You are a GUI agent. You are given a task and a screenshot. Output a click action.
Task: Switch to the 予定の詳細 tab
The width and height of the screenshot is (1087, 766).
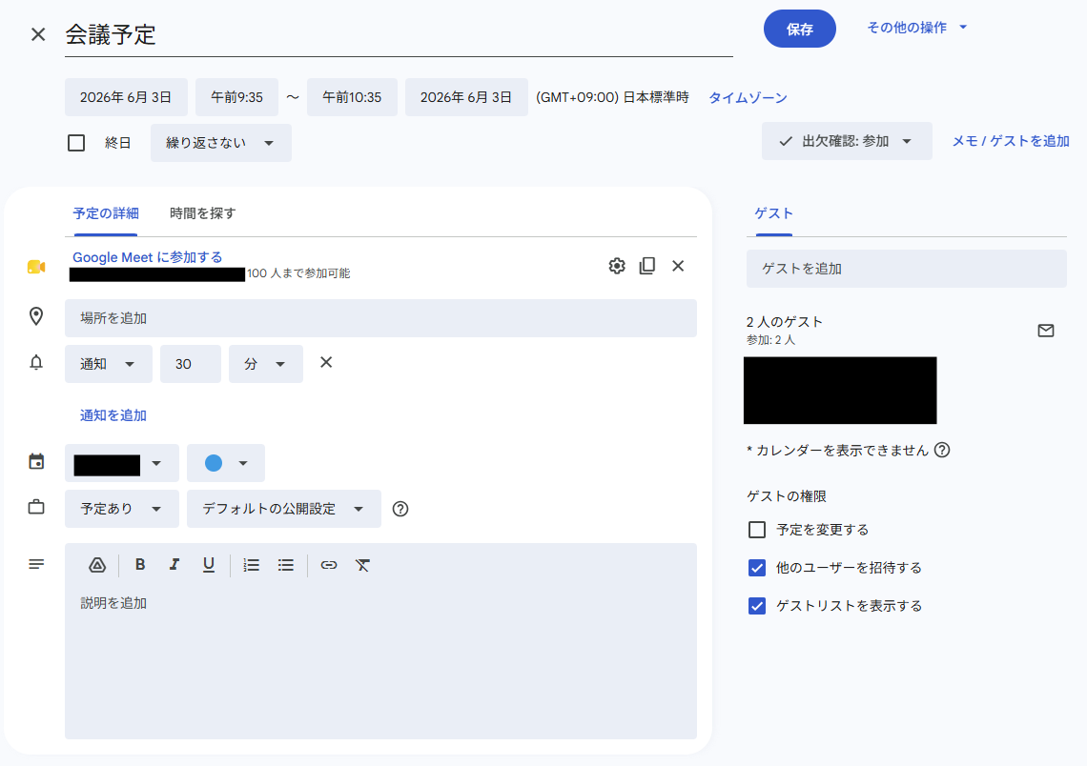(x=106, y=213)
